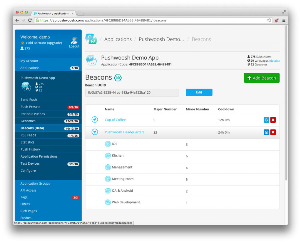Open Applications in the sidebar
The height and width of the screenshot is (243, 301).
coord(30,68)
